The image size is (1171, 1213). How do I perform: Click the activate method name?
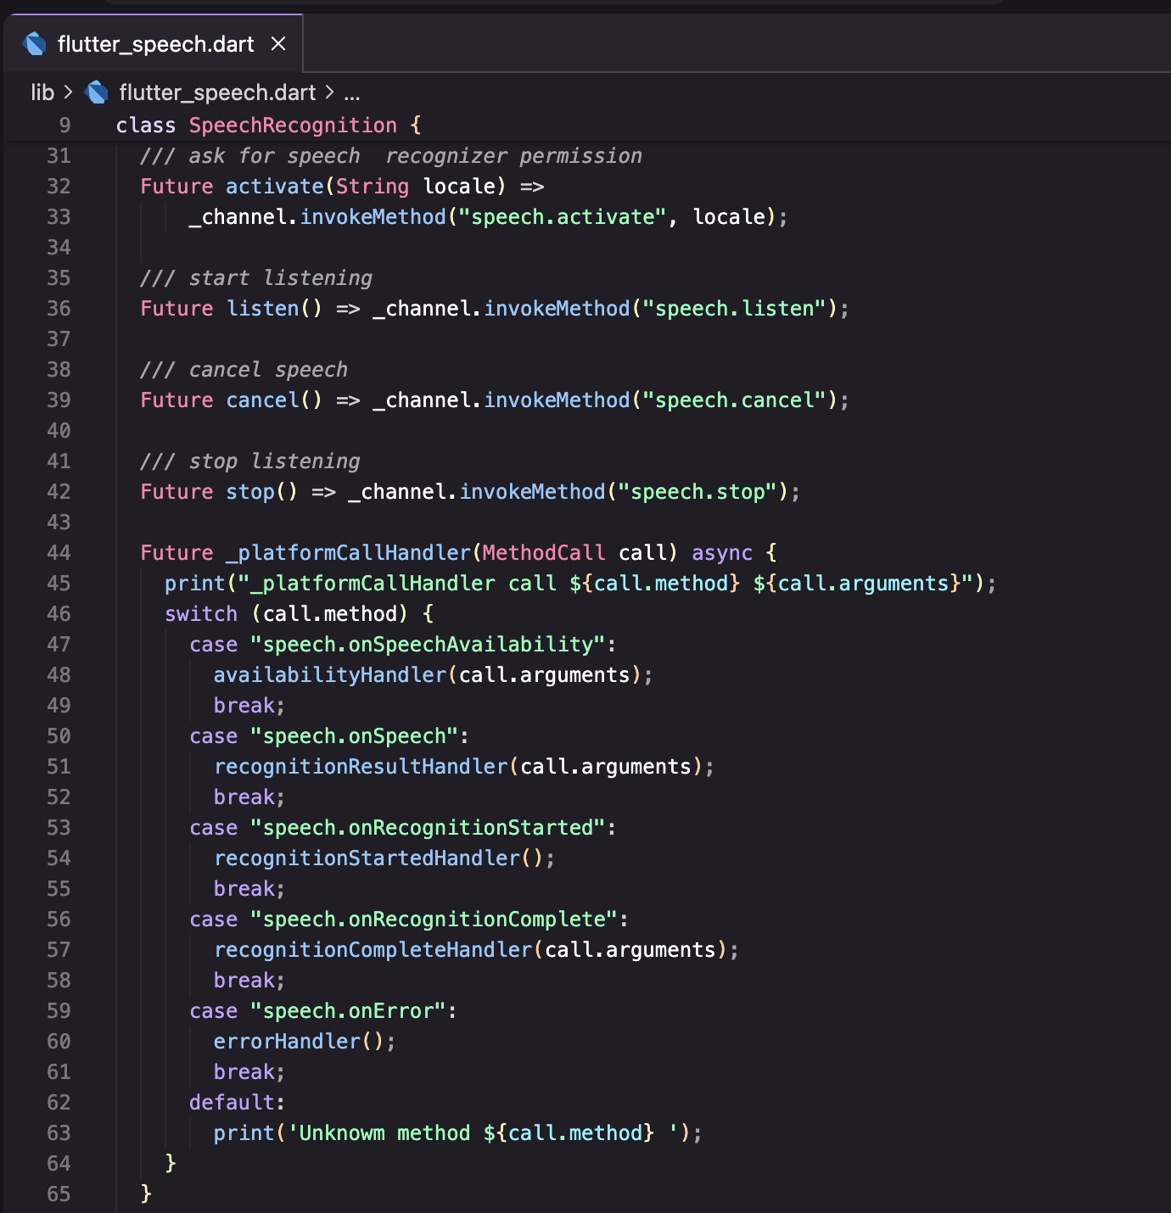[275, 187]
